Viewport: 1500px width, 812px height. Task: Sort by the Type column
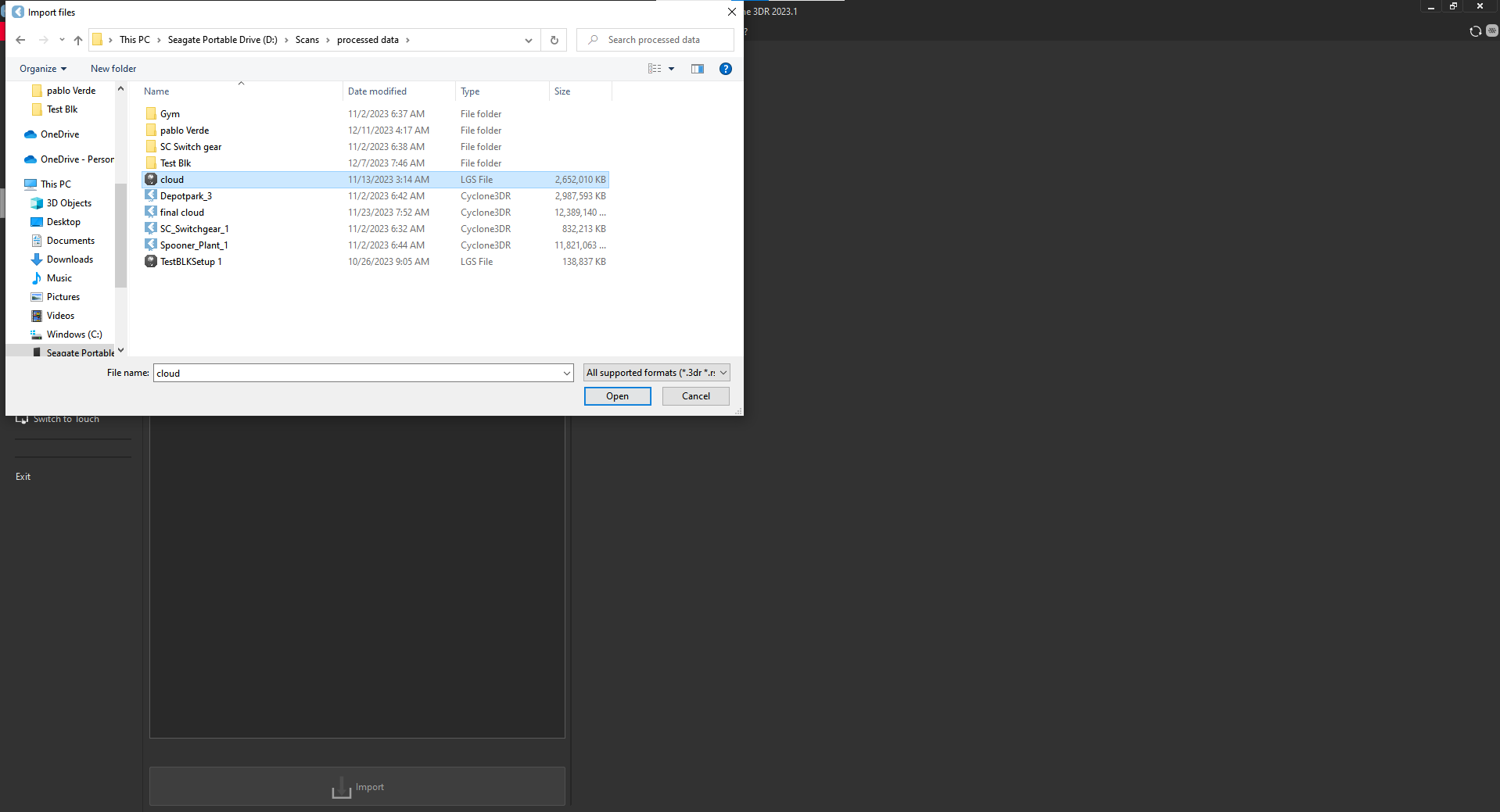502,91
